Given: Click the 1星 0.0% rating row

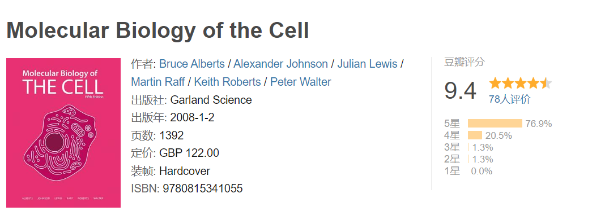Looking at the screenshot, I should tap(468, 171).
